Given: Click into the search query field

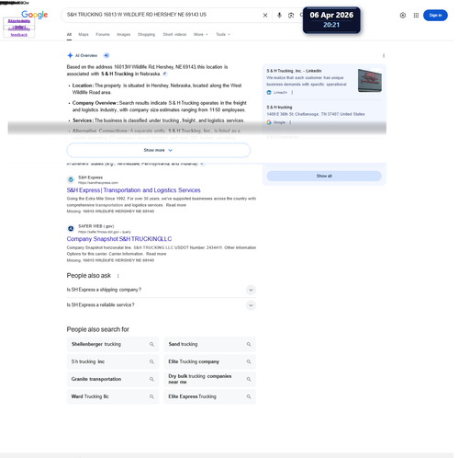Looking at the screenshot, I should [x=162, y=15].
